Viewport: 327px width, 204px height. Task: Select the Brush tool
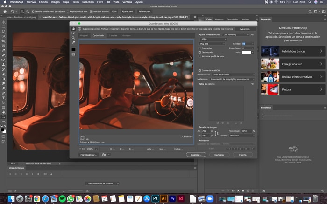pyautogui.click(x=3, y=60)
